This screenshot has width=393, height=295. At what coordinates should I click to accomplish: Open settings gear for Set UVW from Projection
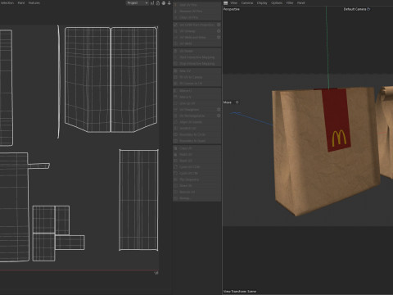coord(219,25)
